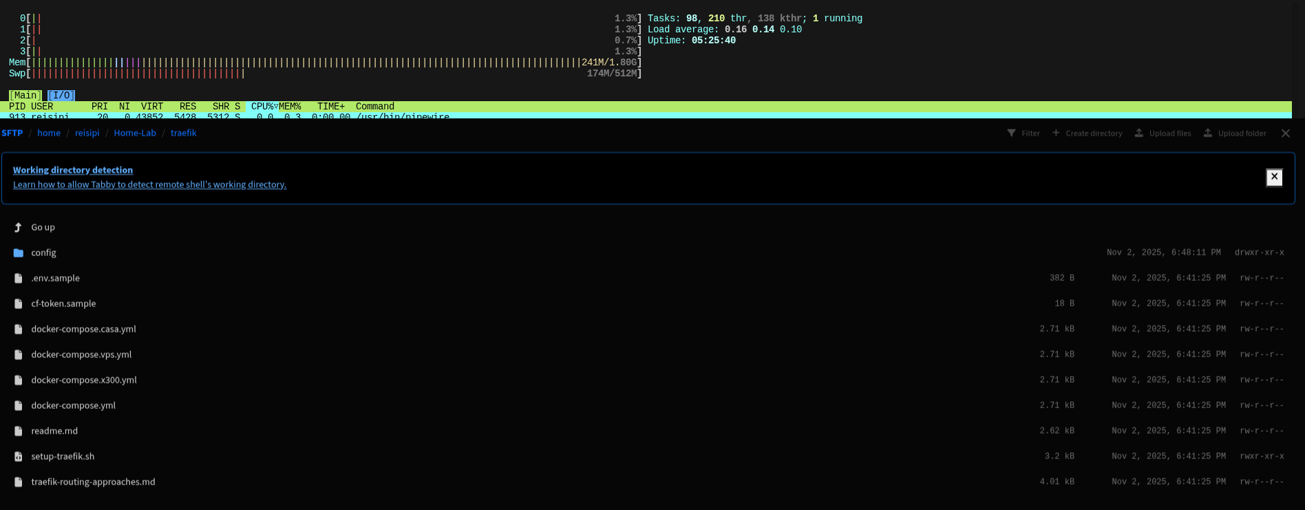Select the readme.md file name
The image size is (1305, 510).
click(x=54, y=431)
